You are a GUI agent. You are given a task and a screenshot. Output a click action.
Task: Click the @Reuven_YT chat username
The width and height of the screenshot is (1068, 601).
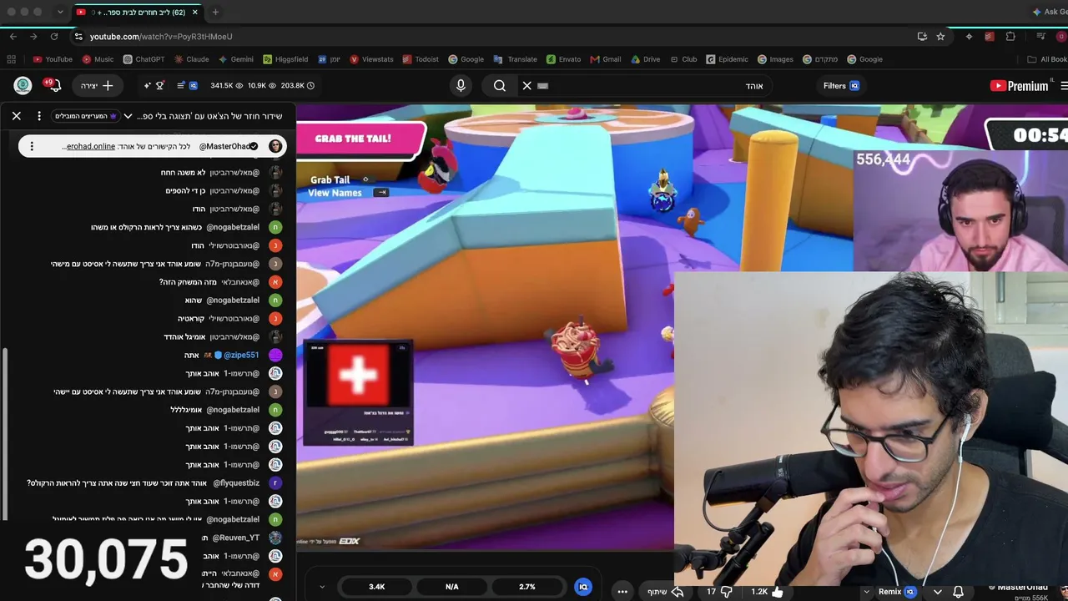235,538
